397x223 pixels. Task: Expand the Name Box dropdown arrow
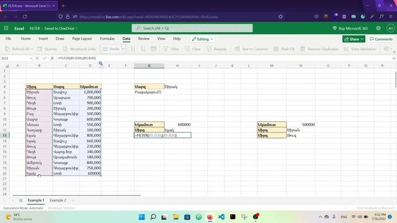tap(31, 58)
